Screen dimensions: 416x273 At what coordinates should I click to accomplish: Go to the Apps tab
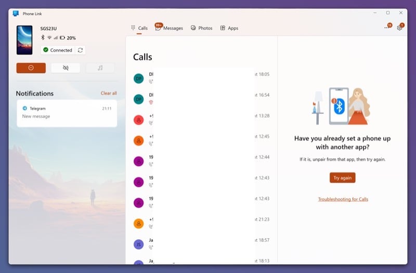click(229, 28)
